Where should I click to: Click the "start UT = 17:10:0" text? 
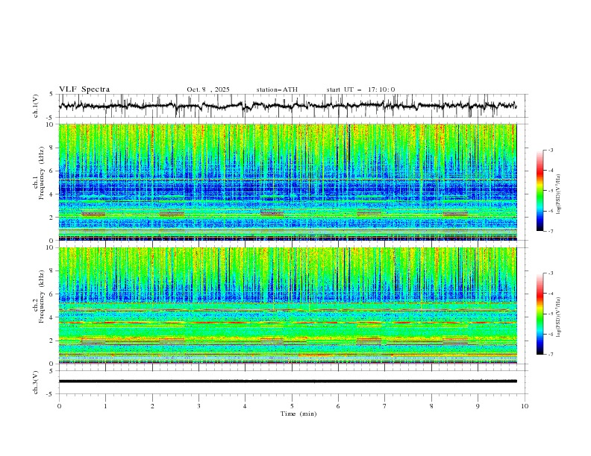360,89
